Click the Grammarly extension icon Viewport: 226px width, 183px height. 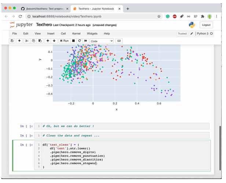click(168, 17)
